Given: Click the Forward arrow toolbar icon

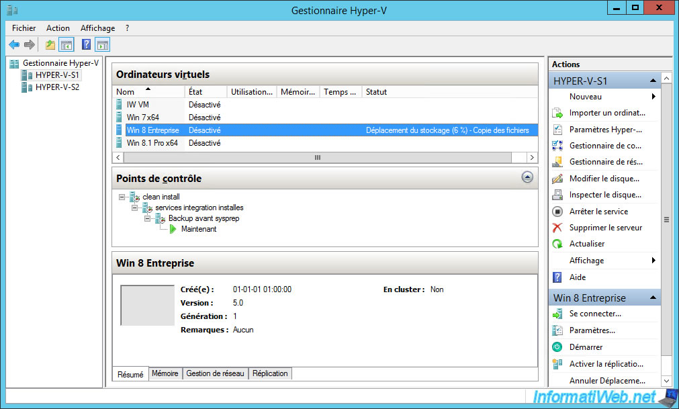Looking at the screenshot, I should click(29, 44).
